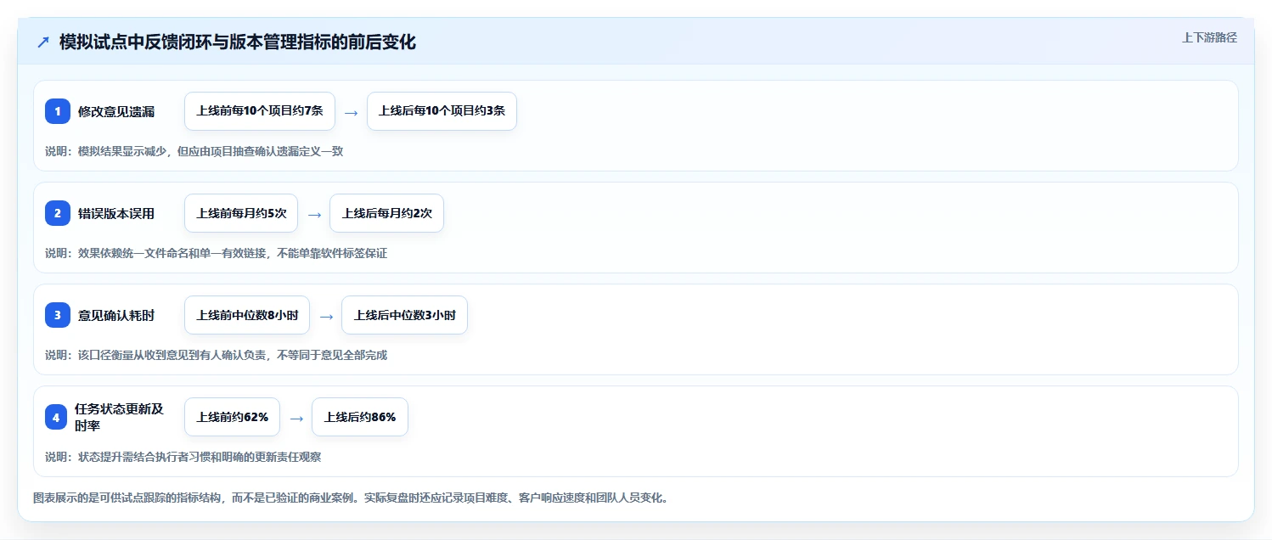Click the 意见确认耗时 metric label

coord(116,315)
